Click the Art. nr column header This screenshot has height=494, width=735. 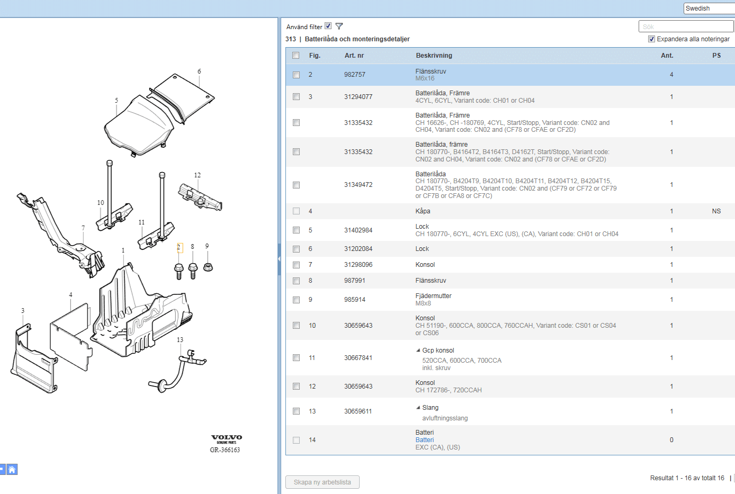click(354, 56)
